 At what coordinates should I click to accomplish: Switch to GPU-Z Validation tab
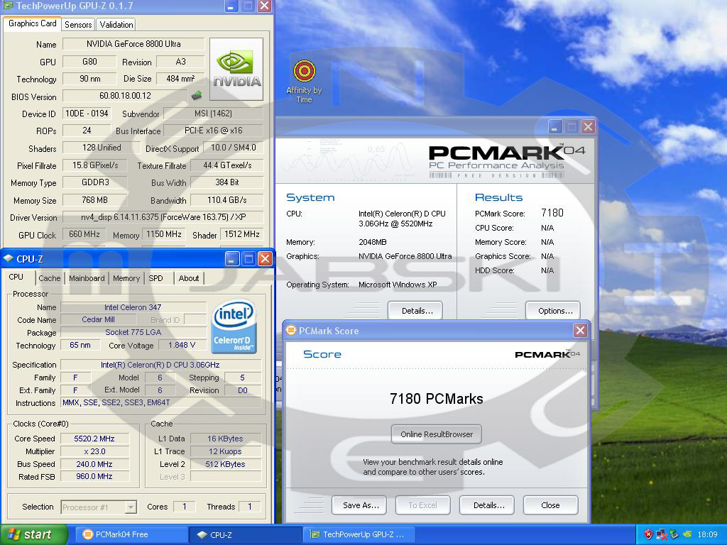coord(116,25)
